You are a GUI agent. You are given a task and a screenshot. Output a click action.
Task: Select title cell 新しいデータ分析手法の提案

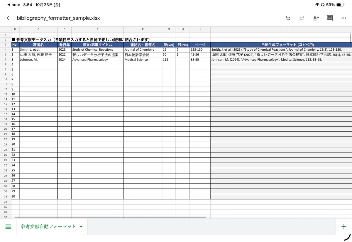[97, 54]
